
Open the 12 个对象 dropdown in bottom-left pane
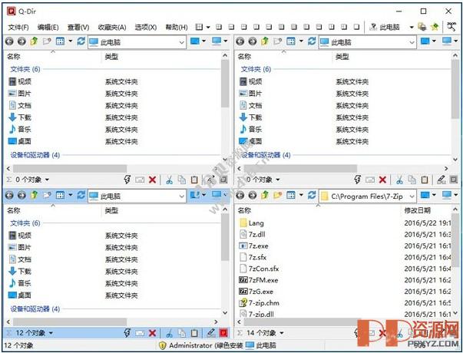tap(51, 333)
